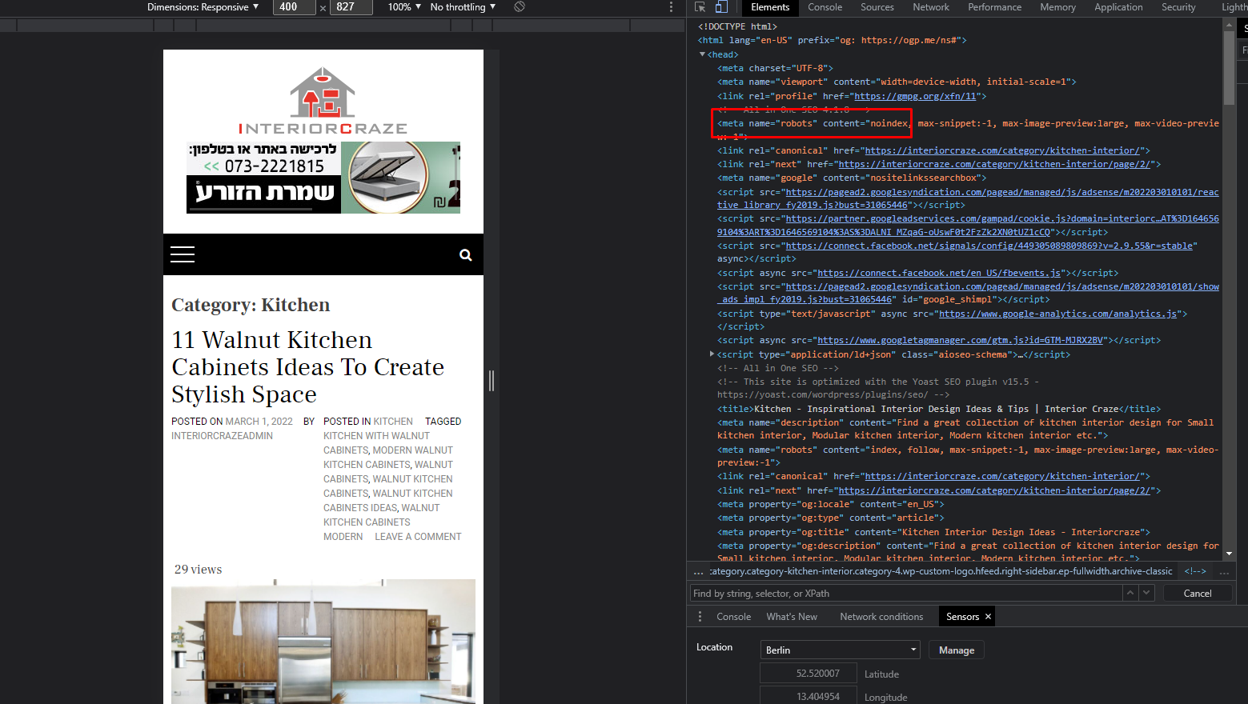
Task: Open the drawer three-dot menu
Action: click(700, 617)
